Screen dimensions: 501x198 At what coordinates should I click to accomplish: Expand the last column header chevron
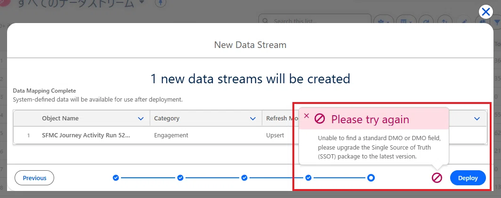(477, 119)
